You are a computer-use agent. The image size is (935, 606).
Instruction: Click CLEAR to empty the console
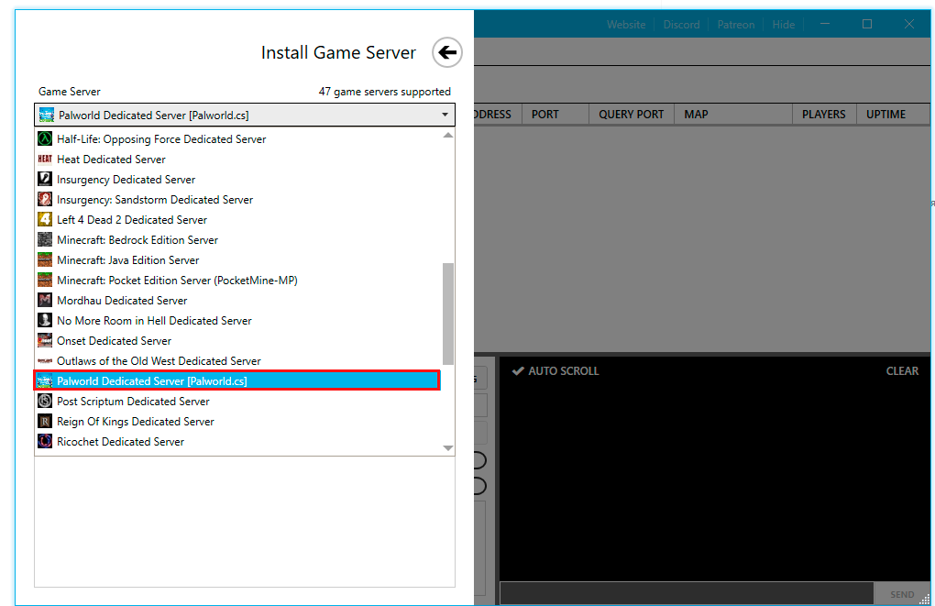coord(902,371)
